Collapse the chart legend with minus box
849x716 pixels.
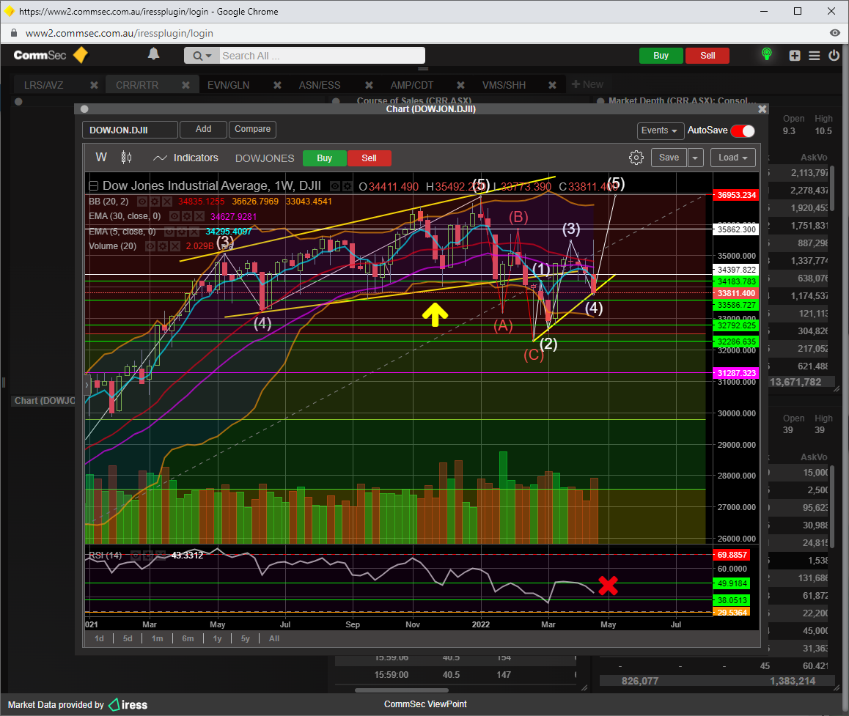(x=93, y=186)
